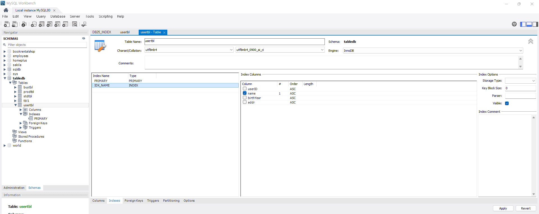This screenshot has width=539, height=214.
Task: Collapse the tabledb schema node
Action: [x=5, y=78]
